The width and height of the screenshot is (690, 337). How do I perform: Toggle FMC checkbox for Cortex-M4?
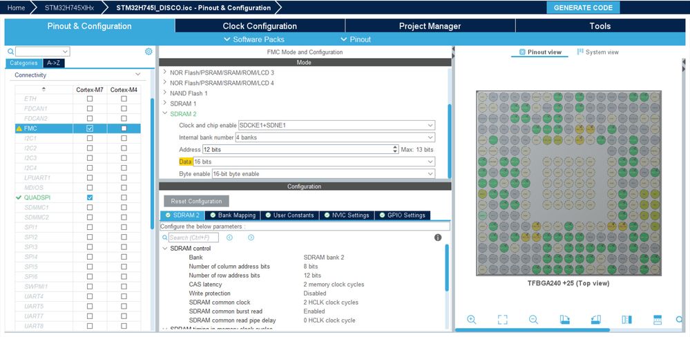124,128
